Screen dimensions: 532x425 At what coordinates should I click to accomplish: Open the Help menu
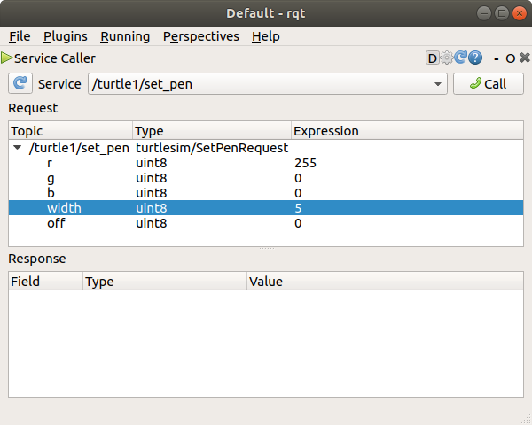click(x=266, y=36)
